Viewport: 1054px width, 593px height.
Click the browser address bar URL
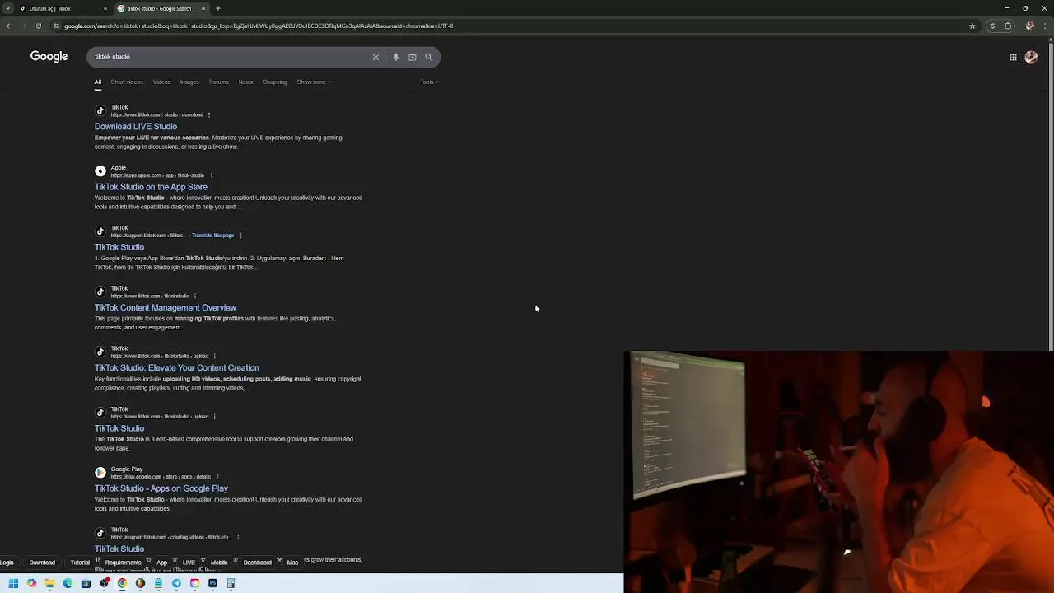click(259, 26)
